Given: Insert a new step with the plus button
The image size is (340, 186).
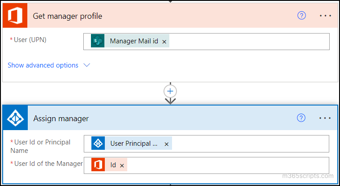Looking at the screenshot, I should click(x=170, y=91).
